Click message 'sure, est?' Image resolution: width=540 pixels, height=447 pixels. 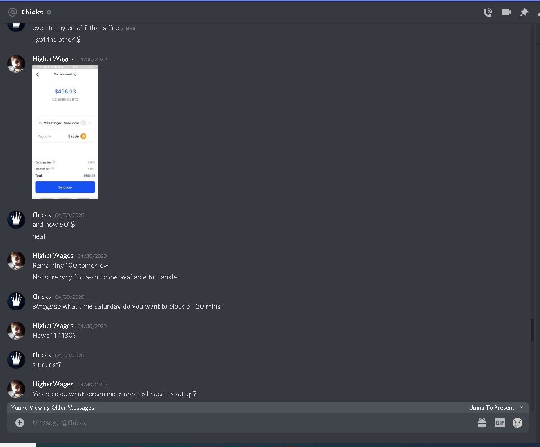click(47, 365)
